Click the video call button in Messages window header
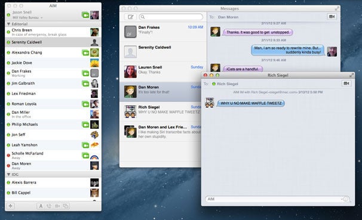Screen dimensions: 362x220 tap(332, 17)
